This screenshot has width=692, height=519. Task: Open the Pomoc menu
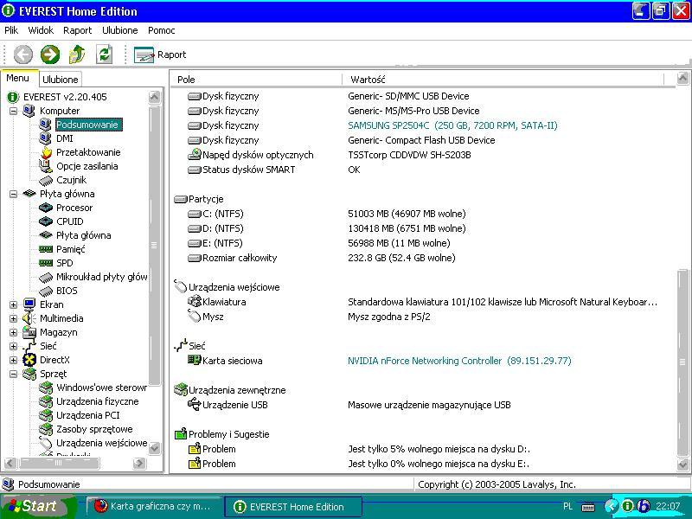tap(162, 30)
